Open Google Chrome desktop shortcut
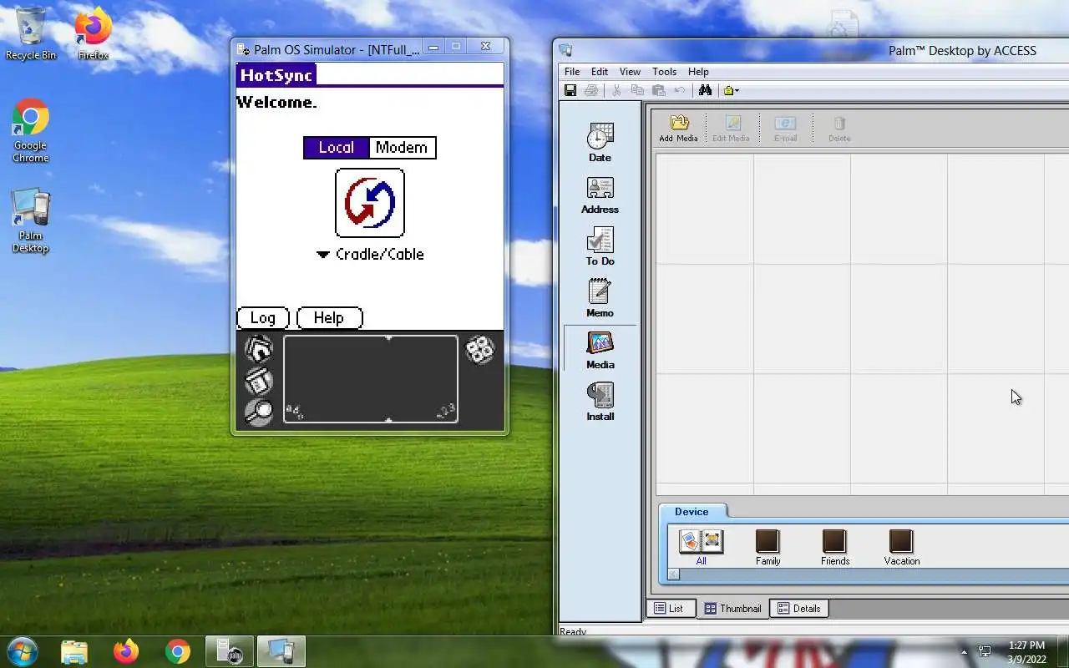The image size is (1069, 668). [31, 131]
